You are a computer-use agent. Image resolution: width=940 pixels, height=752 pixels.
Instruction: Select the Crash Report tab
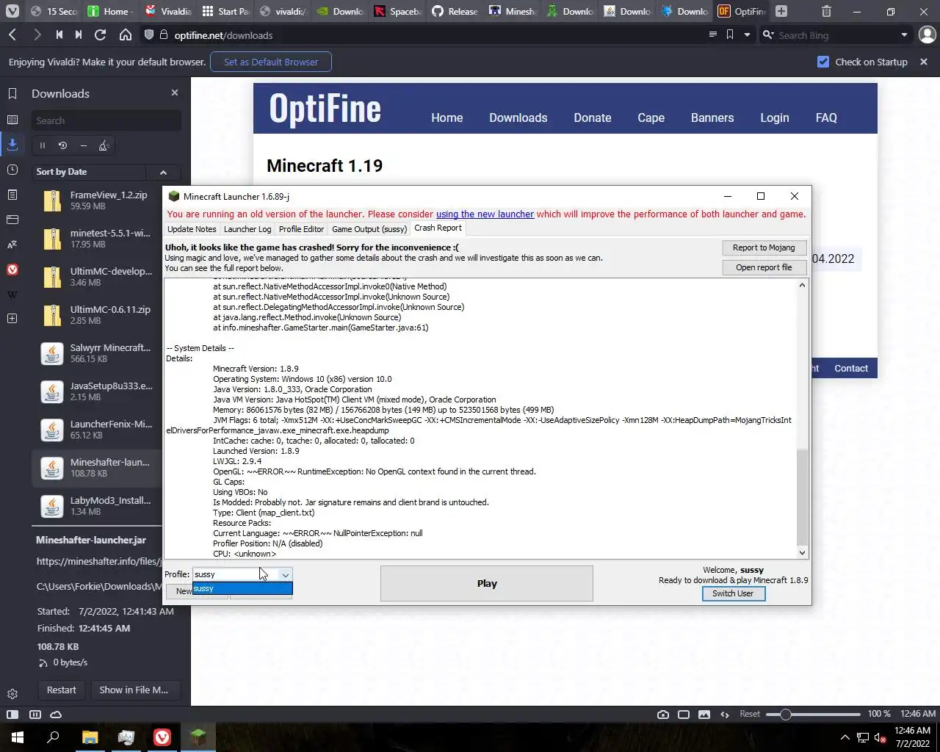pos(438,228)
